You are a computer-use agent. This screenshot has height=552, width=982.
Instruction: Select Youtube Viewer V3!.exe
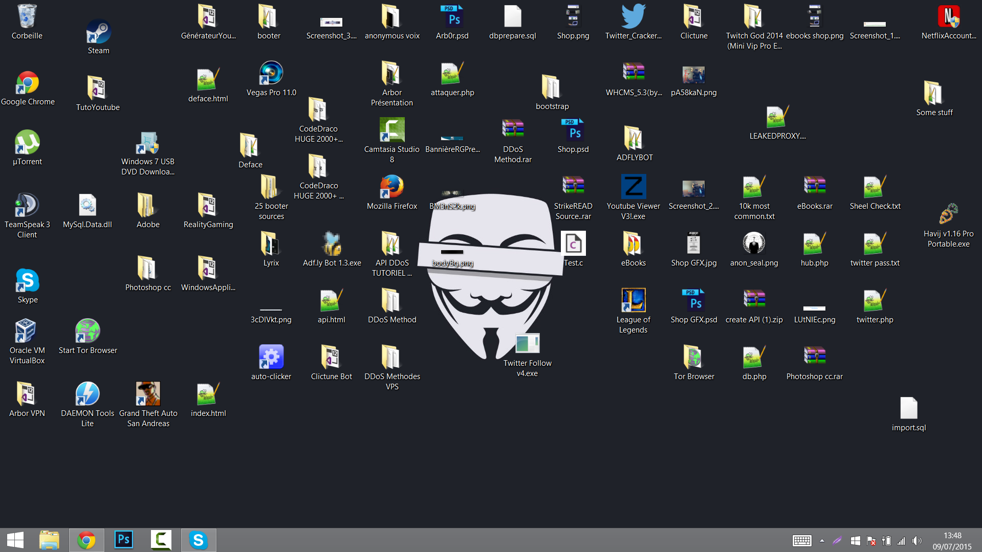(x=634, y=197)
